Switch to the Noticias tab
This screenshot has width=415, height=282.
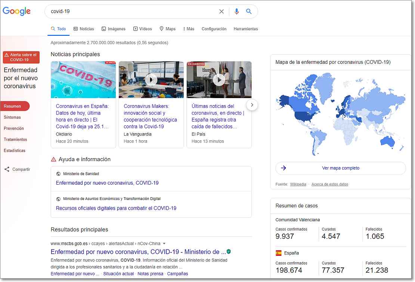tap(84, 29)
